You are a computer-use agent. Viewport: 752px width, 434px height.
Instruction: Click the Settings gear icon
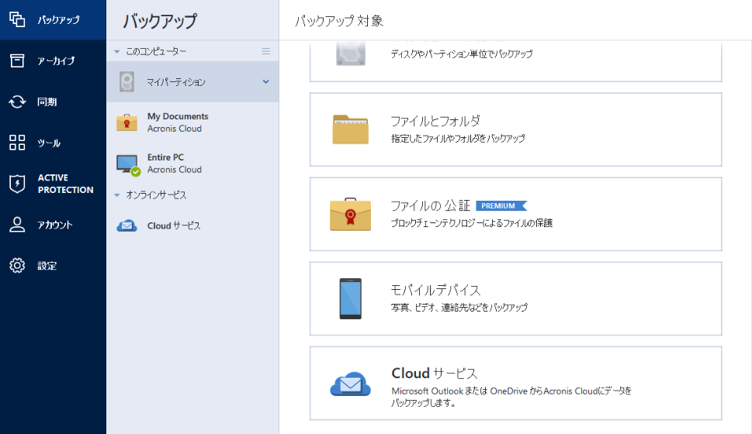point(17,265)
